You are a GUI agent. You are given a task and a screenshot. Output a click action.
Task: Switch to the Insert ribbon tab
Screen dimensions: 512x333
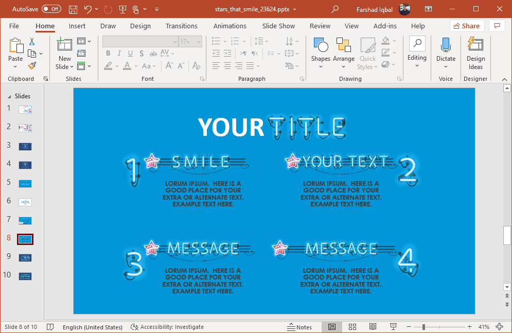coord(77,26)
